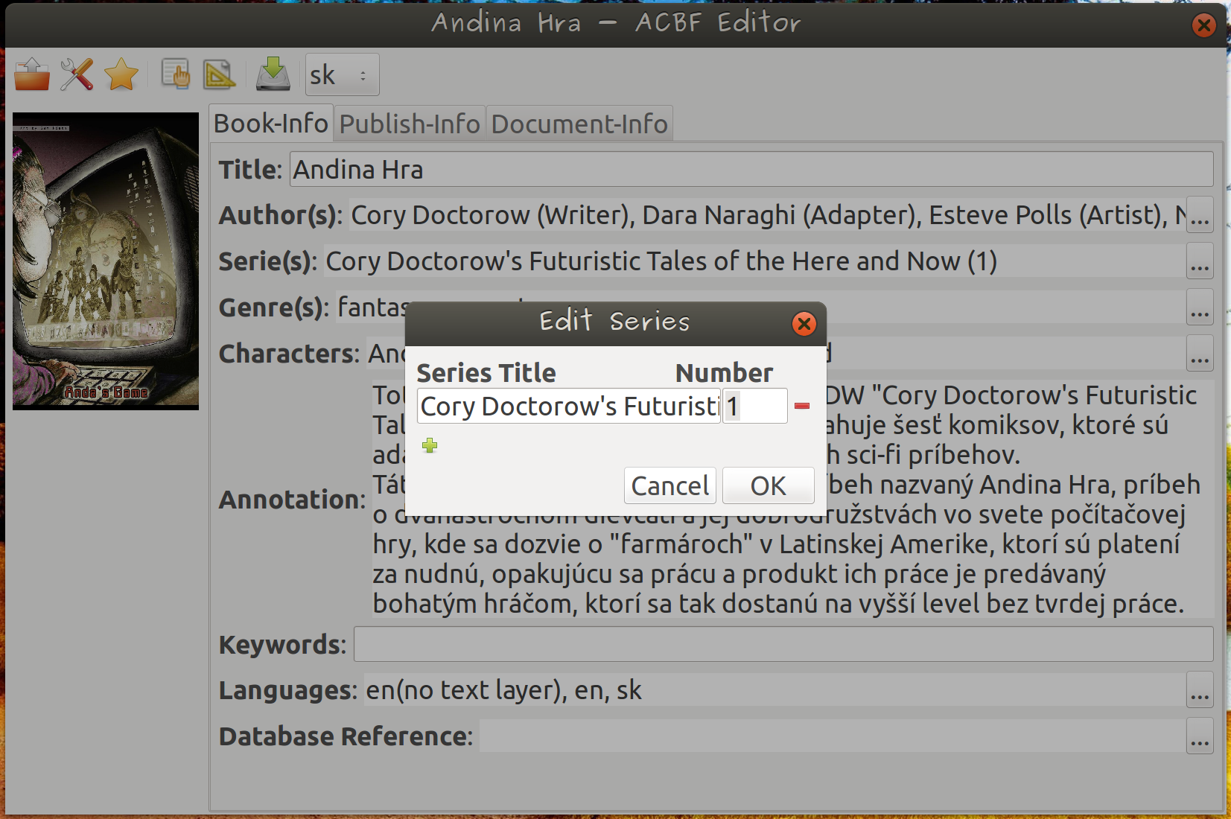Open preferences via the tools icon
Viewport: 1231px width, 819px height.
click(77, 74)
